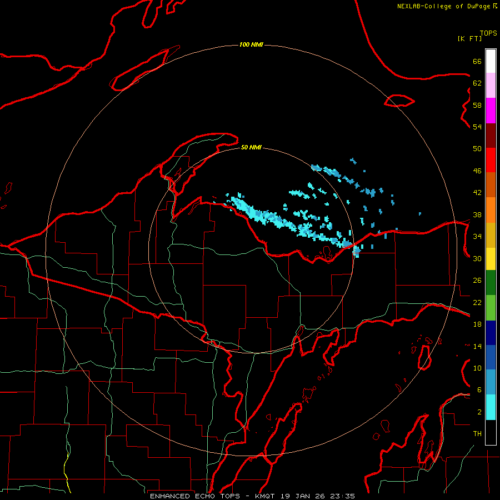Click the bright red 46-50 kft color band
This screenshot has height=500, width=500.
click(491, 160)
